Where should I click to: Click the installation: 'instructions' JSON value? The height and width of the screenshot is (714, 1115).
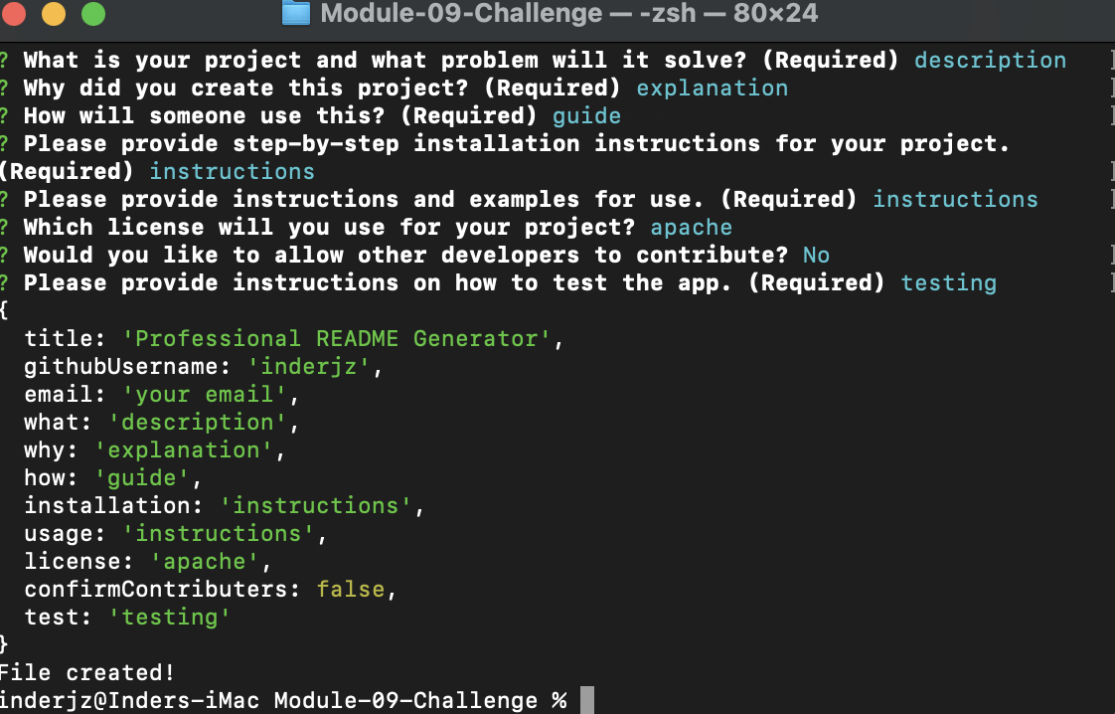click(318, 505)
